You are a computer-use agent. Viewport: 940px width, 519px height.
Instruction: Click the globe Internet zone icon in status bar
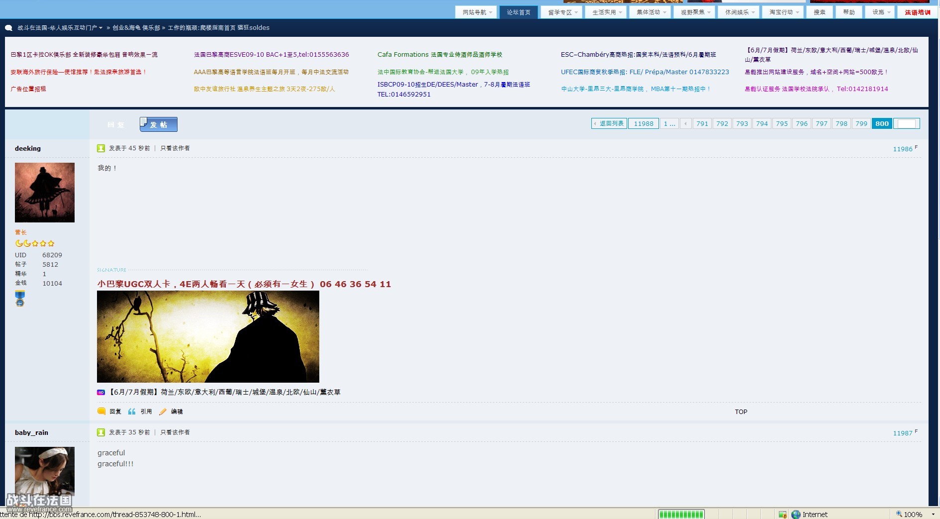pyautogui.click(x=796, y=515)
